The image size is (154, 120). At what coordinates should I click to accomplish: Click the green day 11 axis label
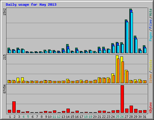point(54,117)
